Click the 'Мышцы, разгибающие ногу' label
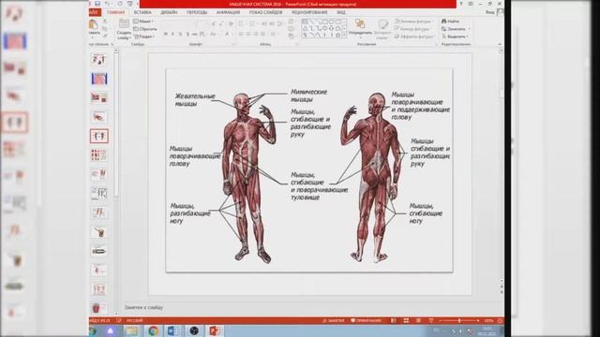The width and height of the screenshot is (600, 337). pyautogui.click(x=189, y=213)
